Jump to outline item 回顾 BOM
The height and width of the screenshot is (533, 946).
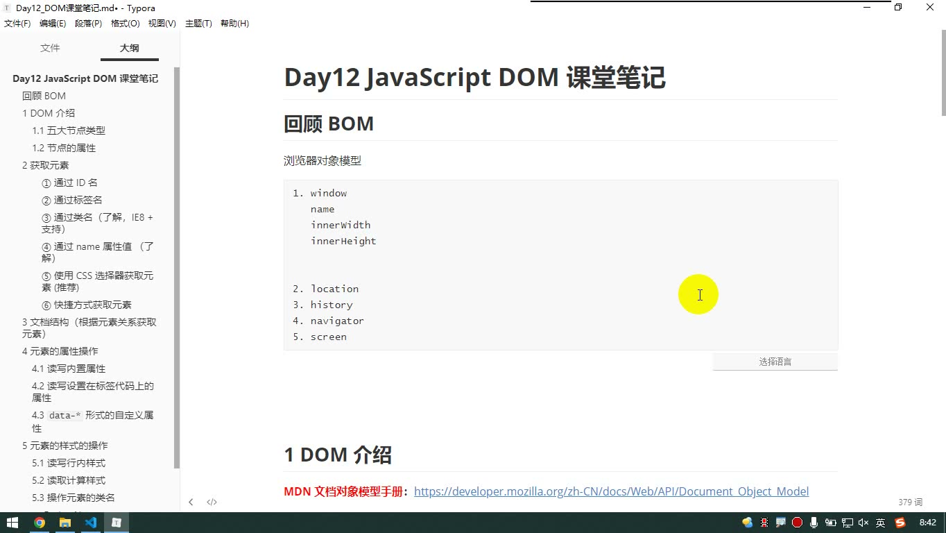tap(44, 96)
